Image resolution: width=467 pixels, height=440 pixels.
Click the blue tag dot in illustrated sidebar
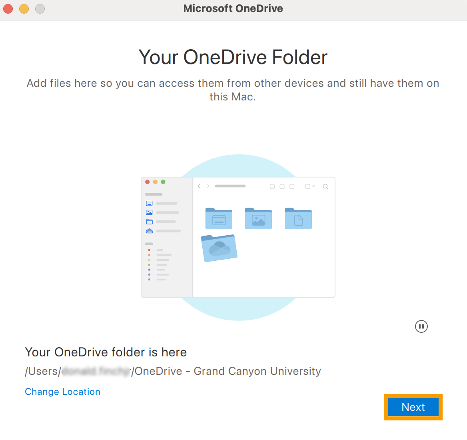149,270
